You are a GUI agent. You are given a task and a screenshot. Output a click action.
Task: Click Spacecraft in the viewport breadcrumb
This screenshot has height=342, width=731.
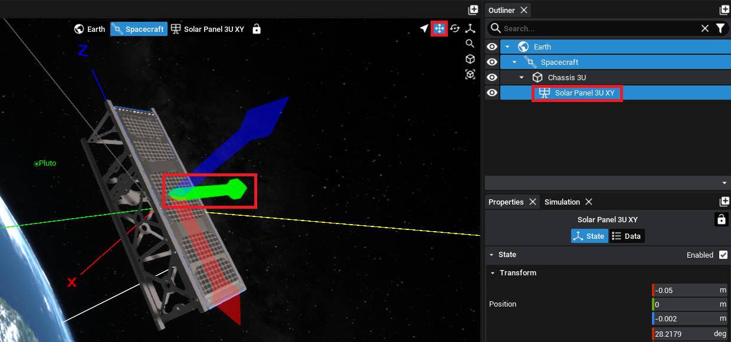coord(138,29)
